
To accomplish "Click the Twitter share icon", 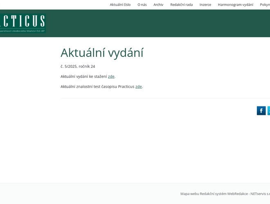I will [x=269, y=111].
